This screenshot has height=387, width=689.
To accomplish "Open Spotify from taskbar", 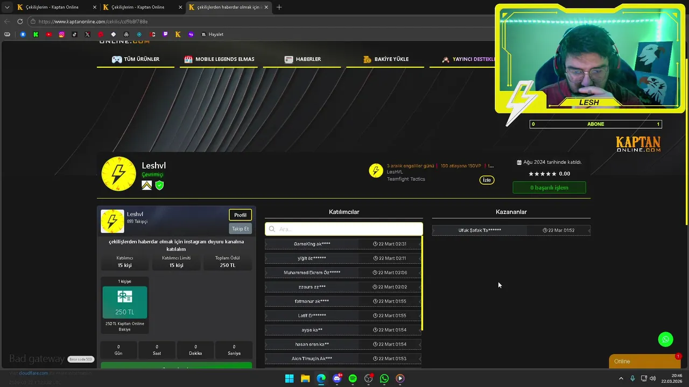I will click(353, 378).
